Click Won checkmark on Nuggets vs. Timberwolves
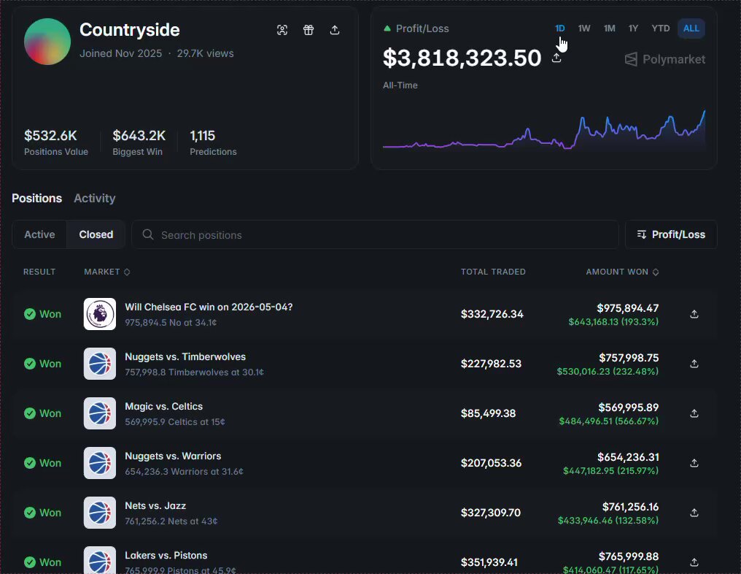741x574 pixels. 30,364
